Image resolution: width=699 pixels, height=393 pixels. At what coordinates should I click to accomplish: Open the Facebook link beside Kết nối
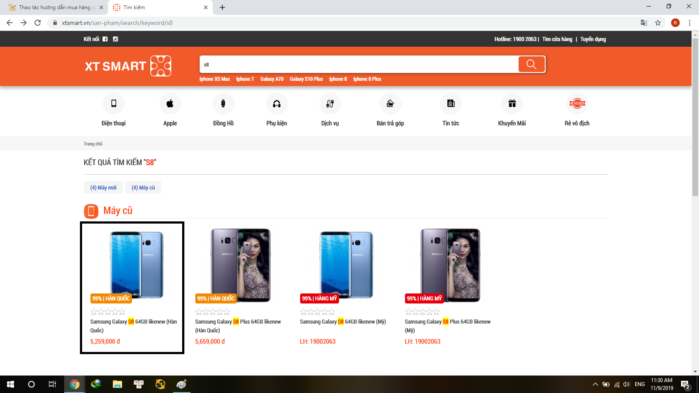click(105, 39)
